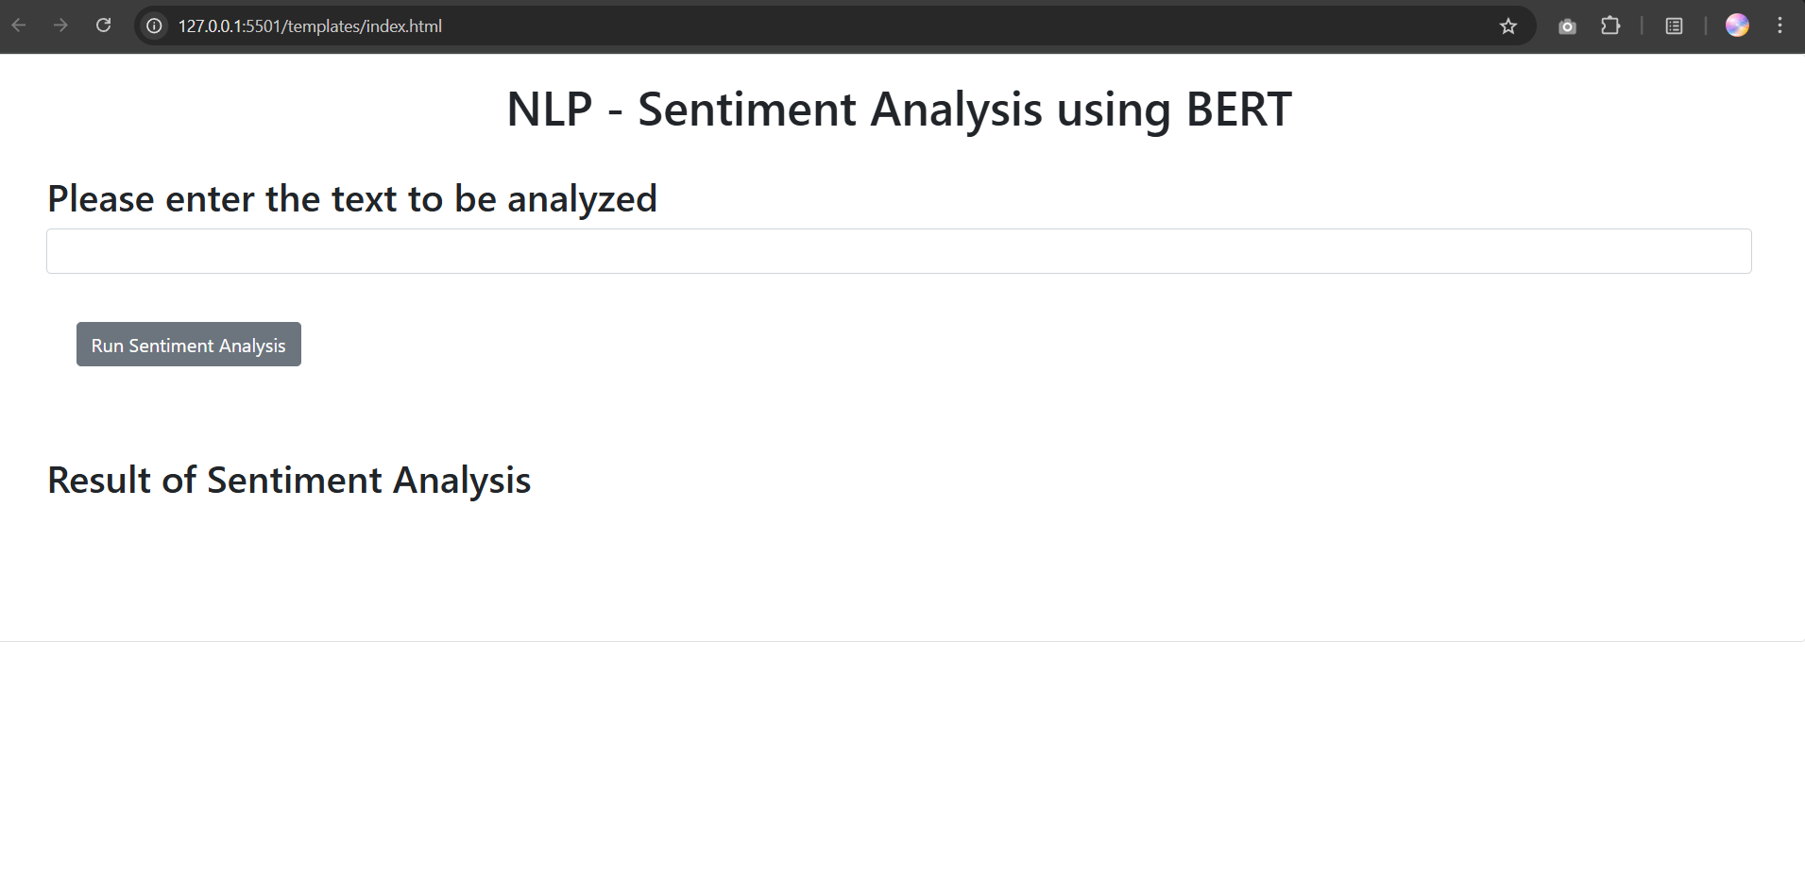Open the Extensions puzzle-piece menu
The width and height of the screenshot is (1805, 879).
click(1610, 25)
